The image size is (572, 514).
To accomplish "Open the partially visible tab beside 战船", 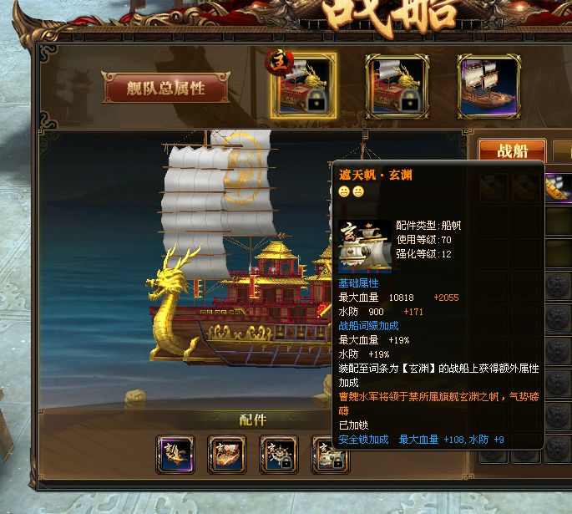I will point(563,150).
